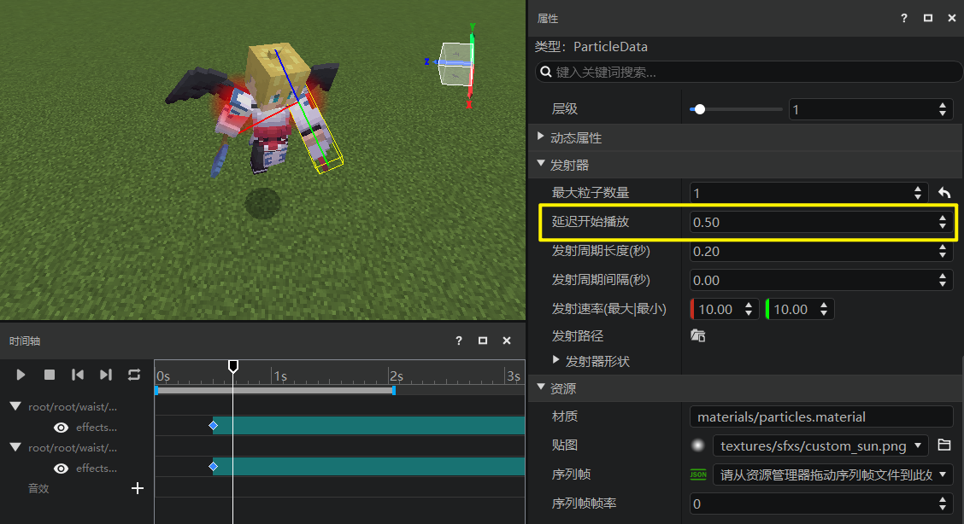Add a new sound effect track
964x524 pixels.
click(137, 488)
